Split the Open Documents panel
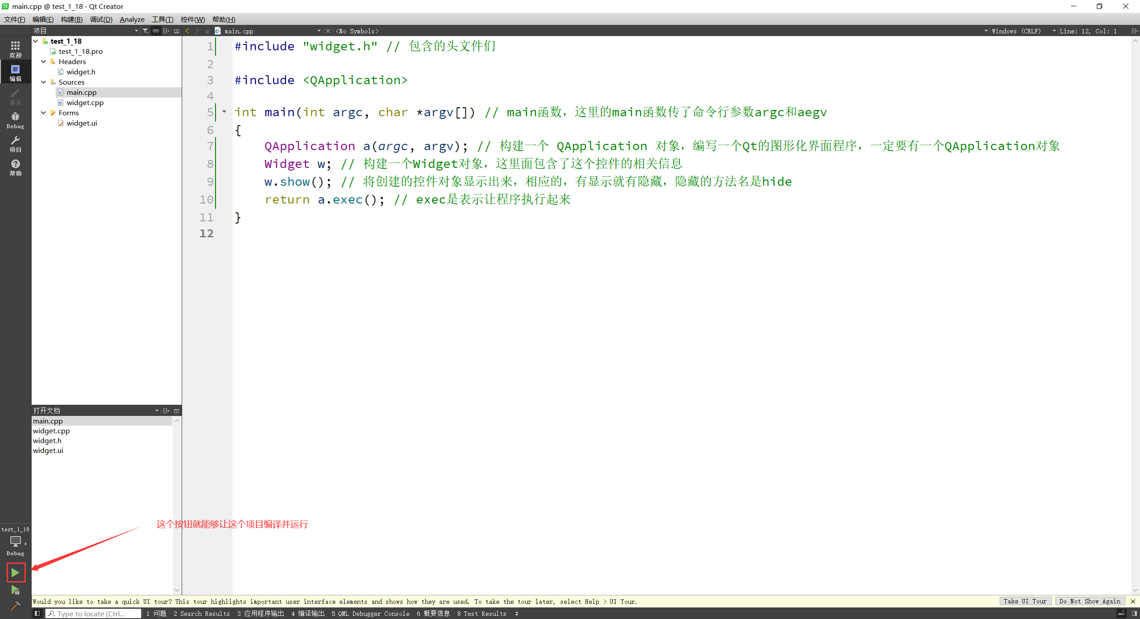The image size is (1140, 619). (x=167, y=411)
